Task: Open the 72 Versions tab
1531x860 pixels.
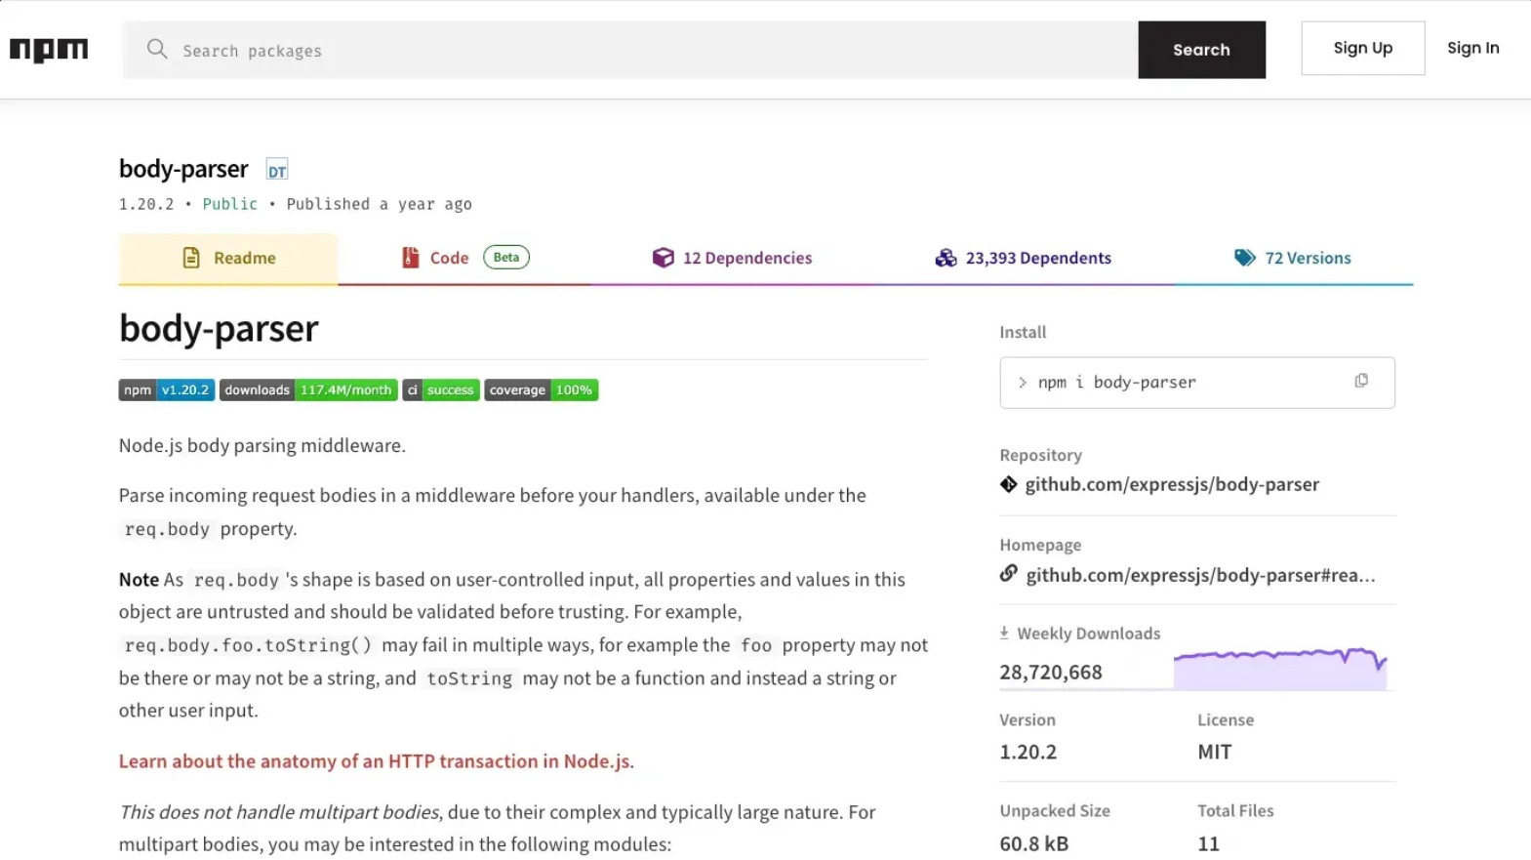Action: tap(1293, 259)
